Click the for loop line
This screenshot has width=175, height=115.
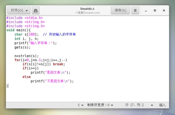click(x=41, y=60)
